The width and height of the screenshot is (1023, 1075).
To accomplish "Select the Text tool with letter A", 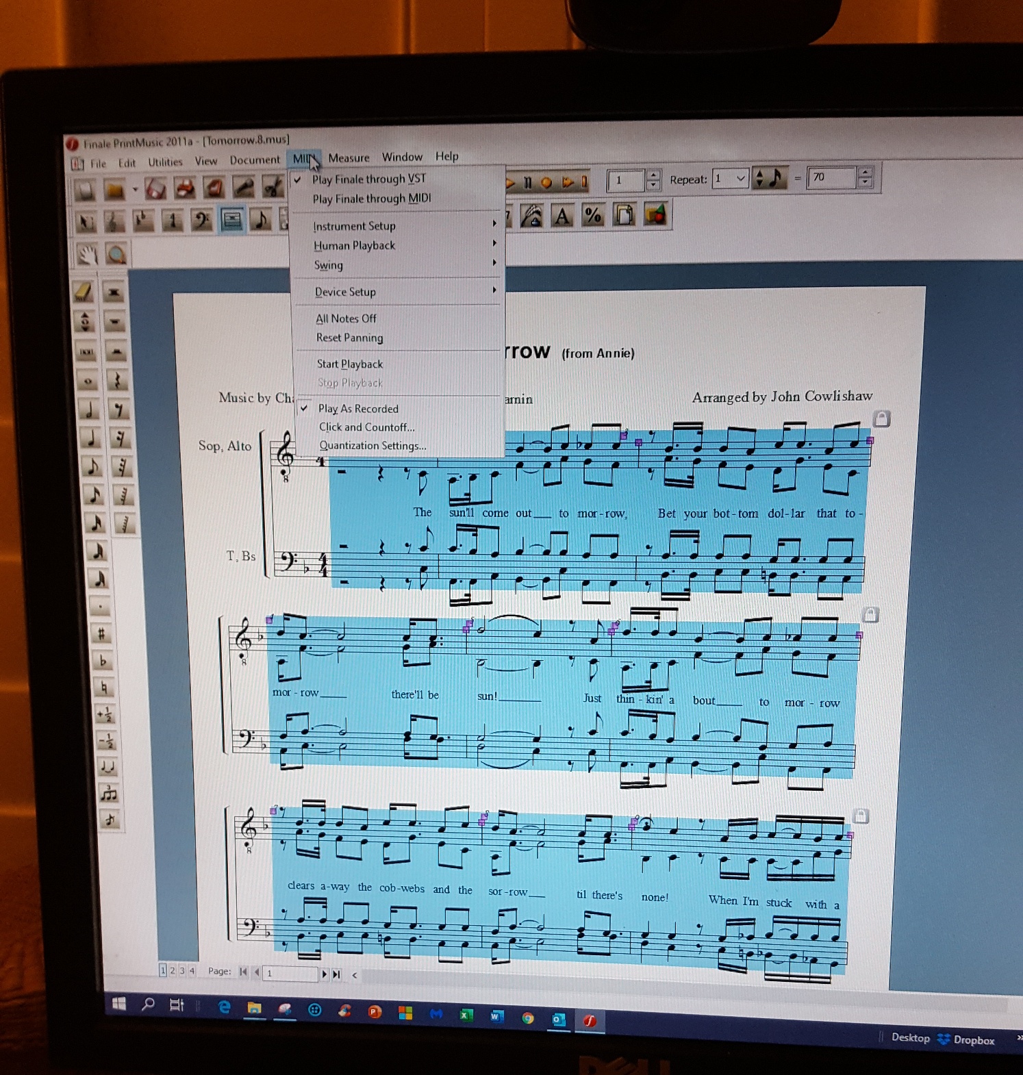I will (x=562, y=216).
